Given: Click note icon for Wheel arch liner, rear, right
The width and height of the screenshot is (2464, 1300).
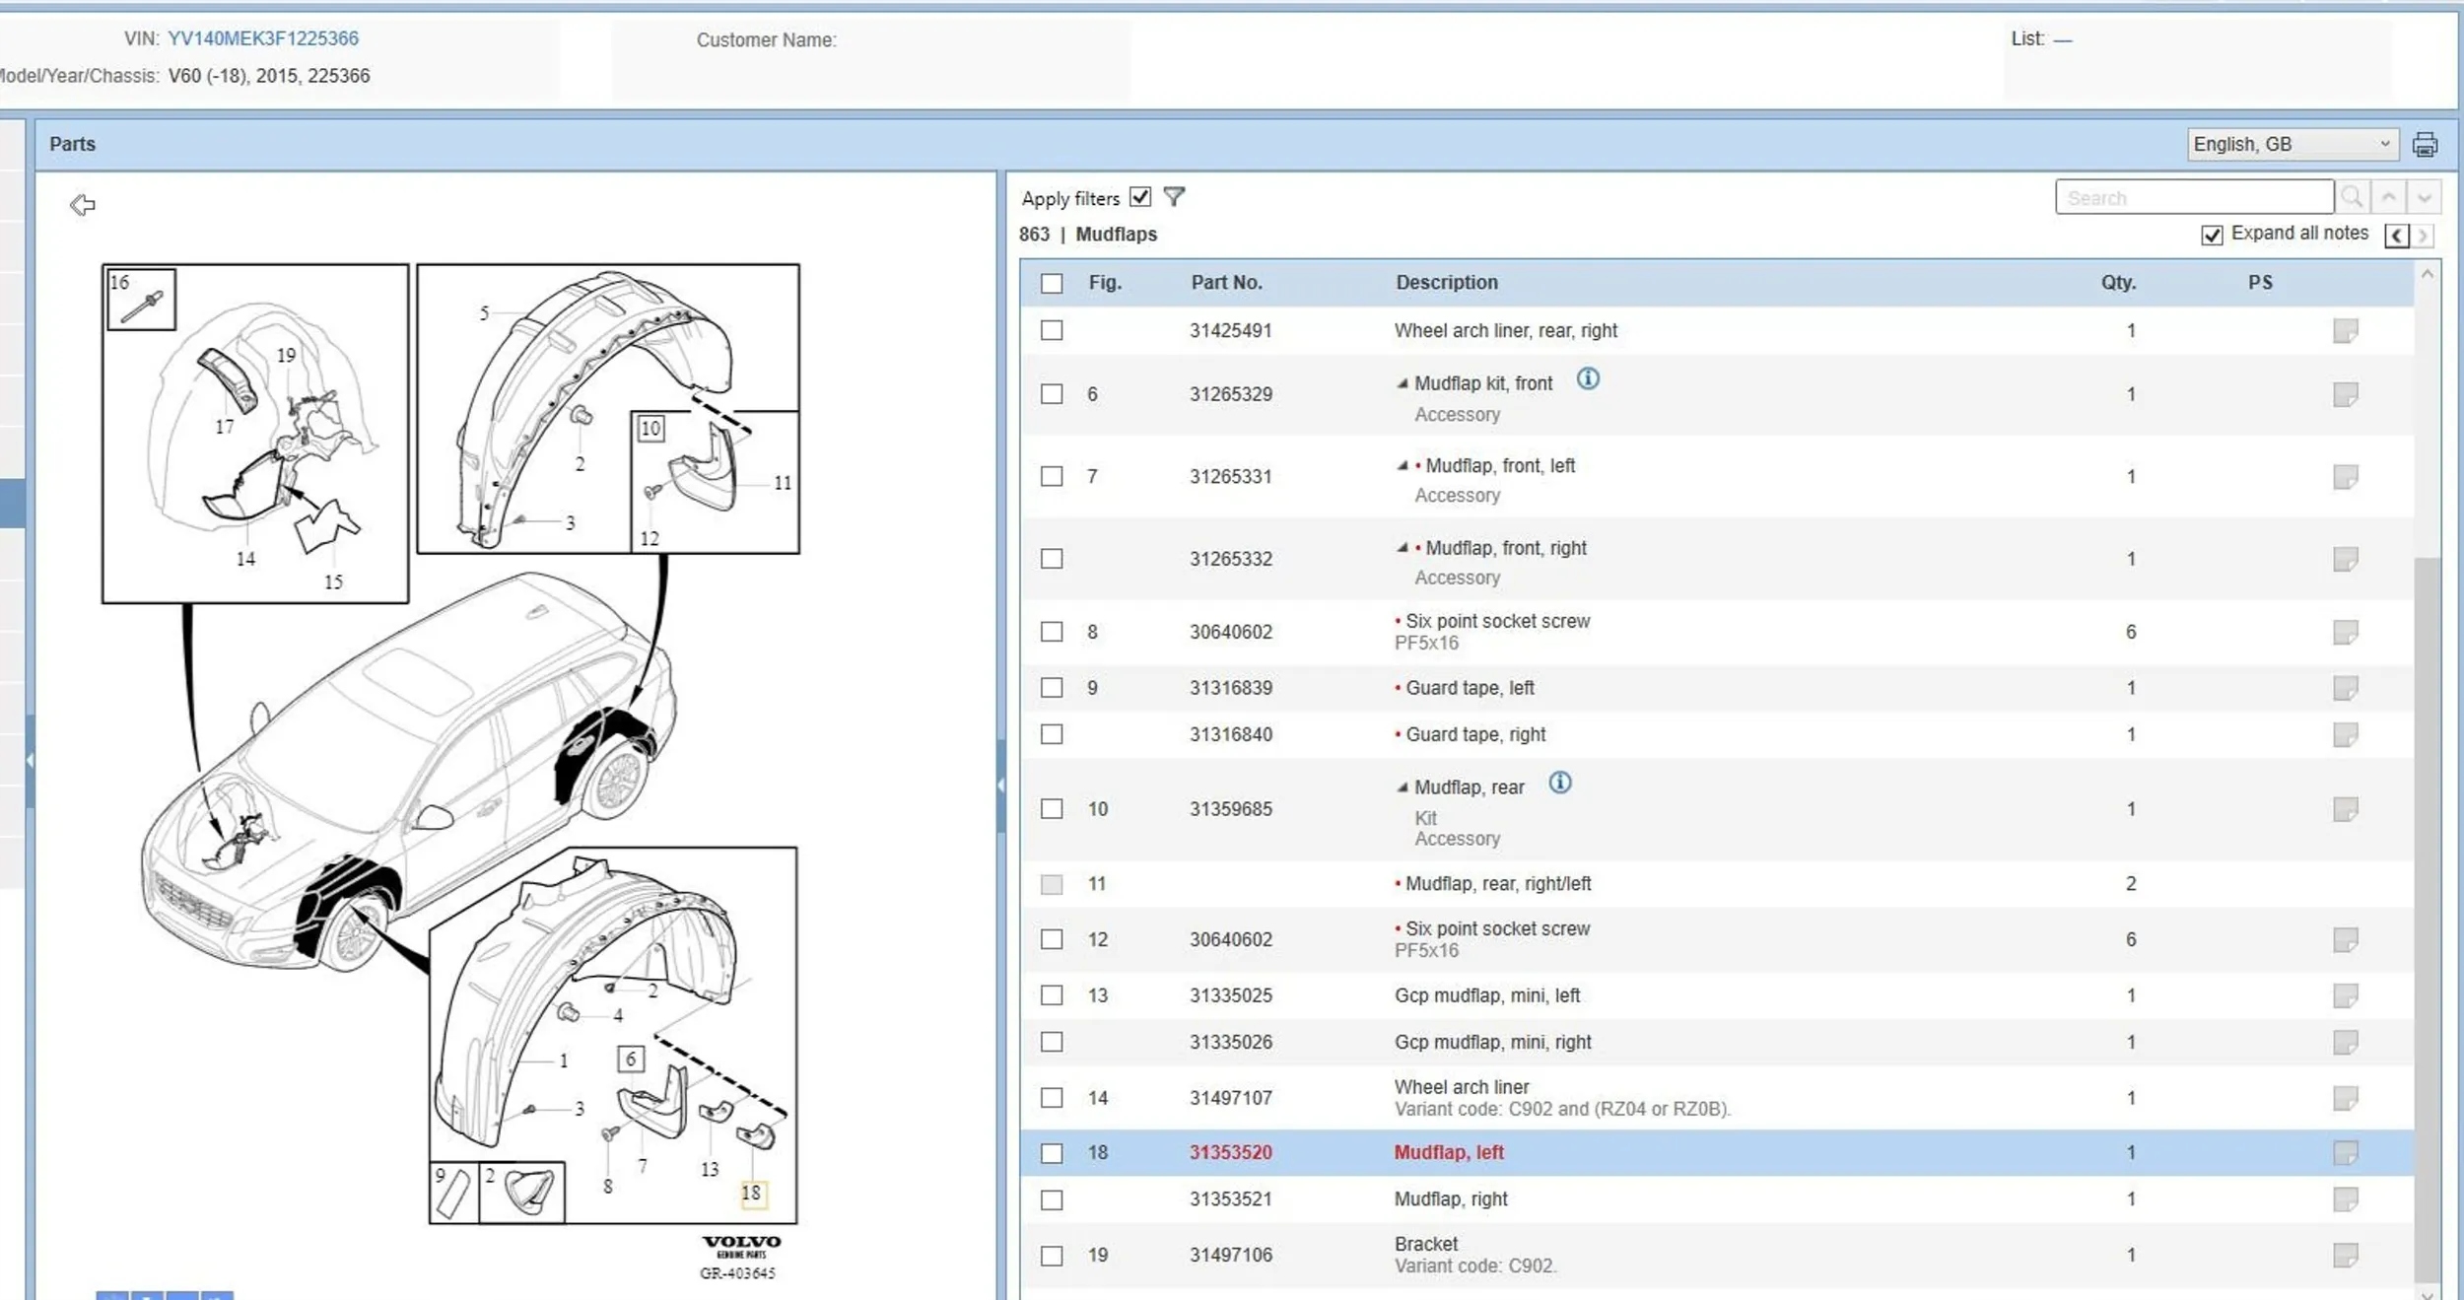Looking at the screenshot, I should pos(2345,330).
